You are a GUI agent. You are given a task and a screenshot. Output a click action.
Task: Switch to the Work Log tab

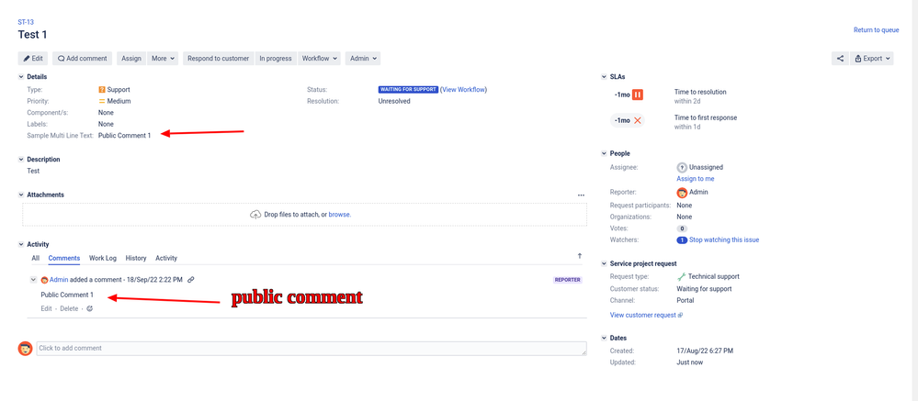point(103,258)
